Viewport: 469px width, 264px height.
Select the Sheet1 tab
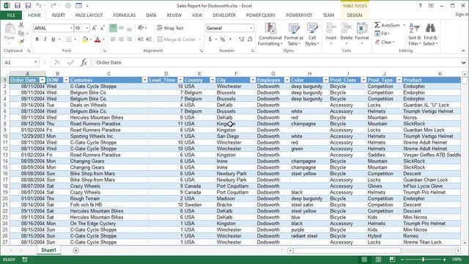tap(48, 250)
